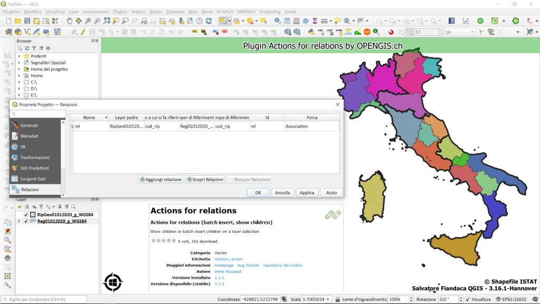The image size is (540, 304).
Task: Toggle RipGeo01012020_g_WGS84 layer visibility checkbox
Action: (26, 215)
